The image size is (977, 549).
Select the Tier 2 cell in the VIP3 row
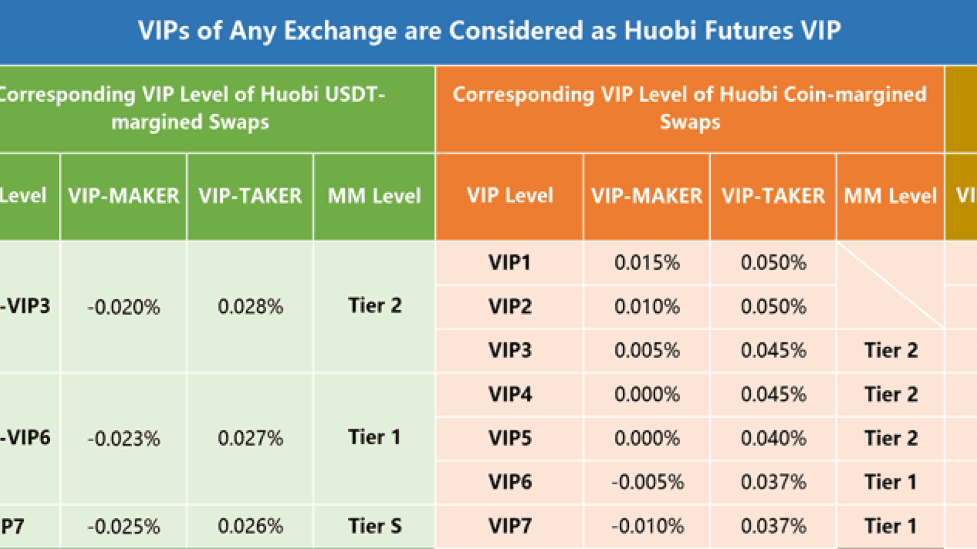[x=890, y=351]
